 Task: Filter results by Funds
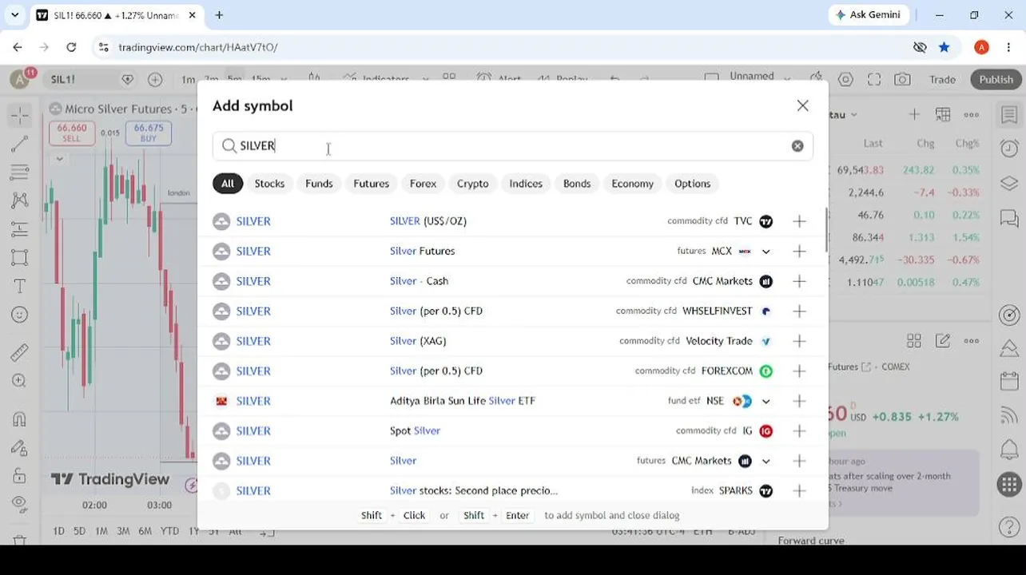tap(319, 184)
